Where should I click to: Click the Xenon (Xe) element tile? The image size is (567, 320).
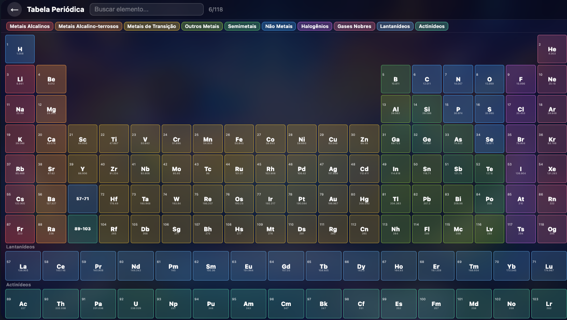(x=552, y=169)
